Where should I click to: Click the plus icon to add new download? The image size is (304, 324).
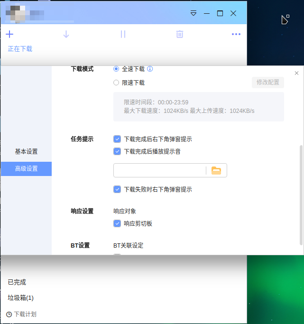pos(9,34)
